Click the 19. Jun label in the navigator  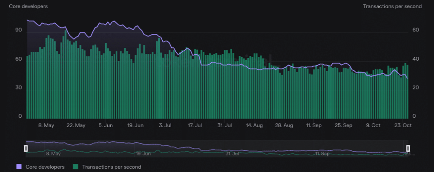pyautogui.click(x=143, y=153)
